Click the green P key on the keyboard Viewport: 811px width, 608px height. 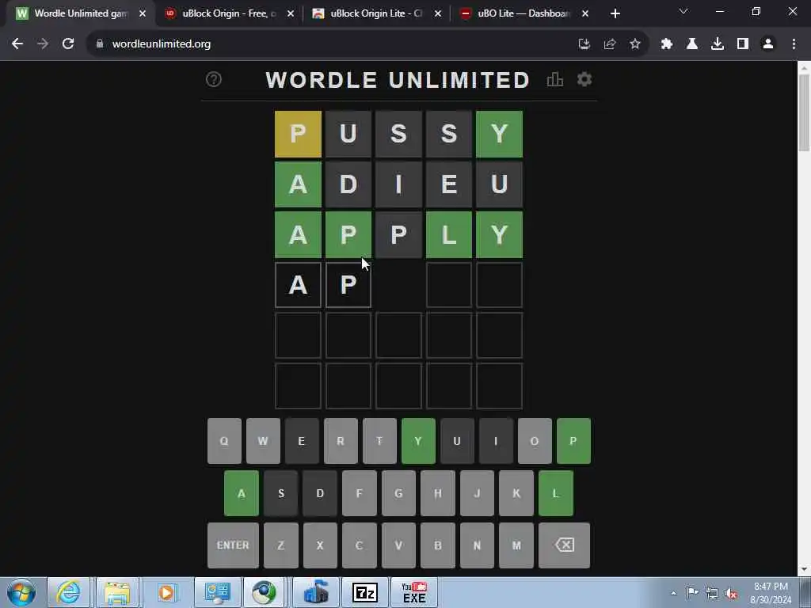[x=573, y=441]
